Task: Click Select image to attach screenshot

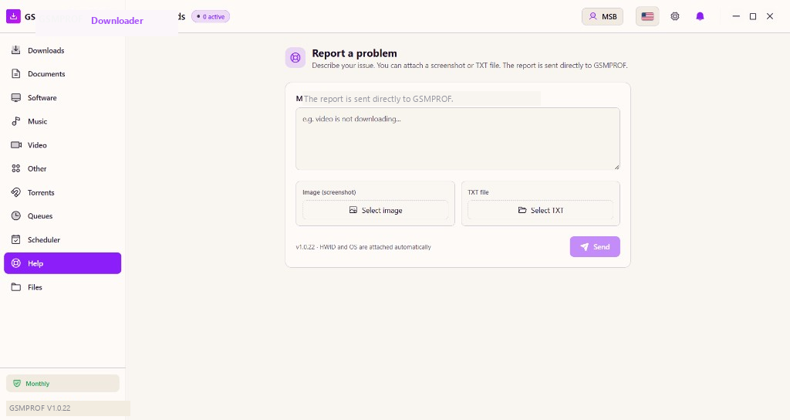Action: [376, 210]
